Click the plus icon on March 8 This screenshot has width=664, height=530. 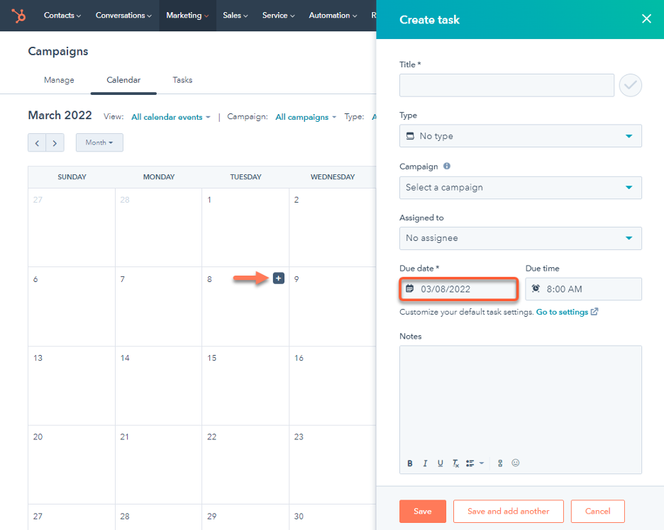[279, 278]
